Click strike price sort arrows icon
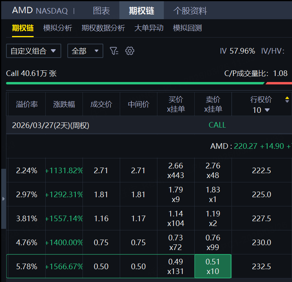Screen dimensions: 292x282 pyautogui.click(x=287, y=100)
